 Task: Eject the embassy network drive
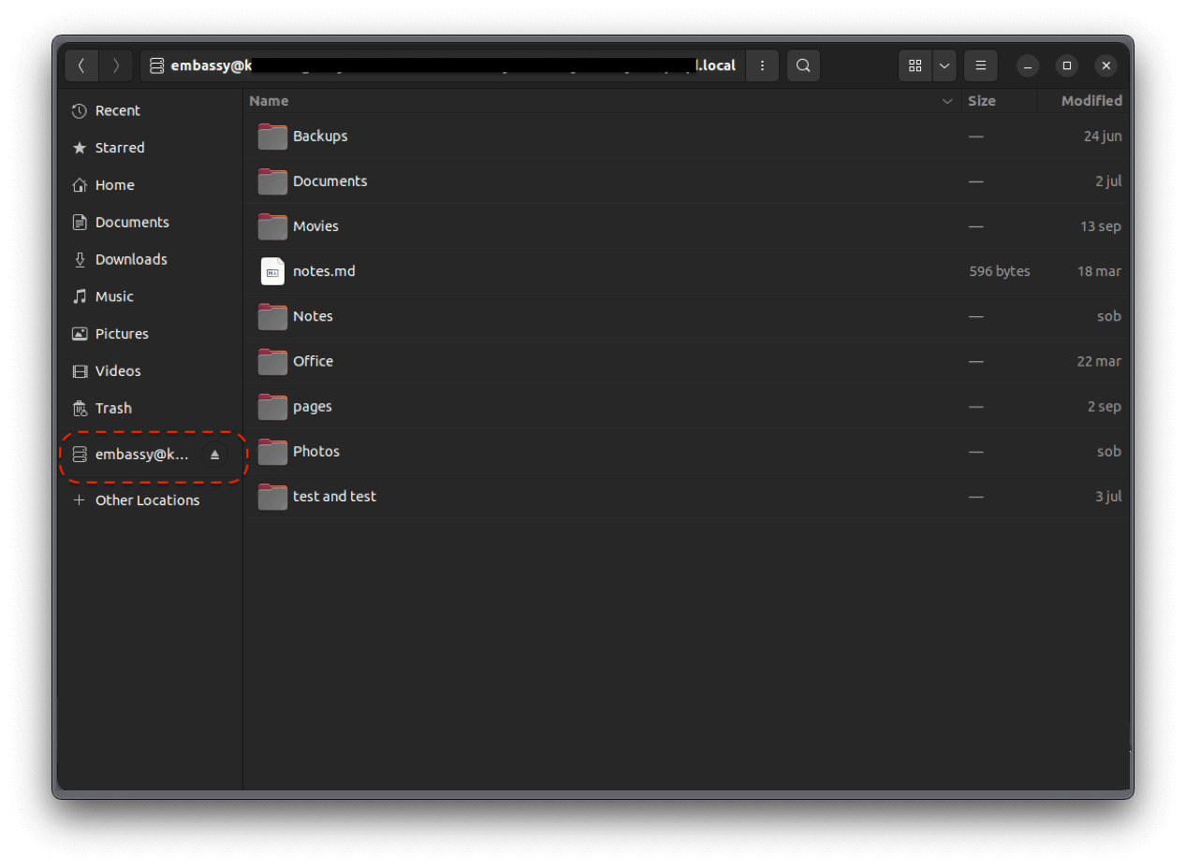click(215, 455)
